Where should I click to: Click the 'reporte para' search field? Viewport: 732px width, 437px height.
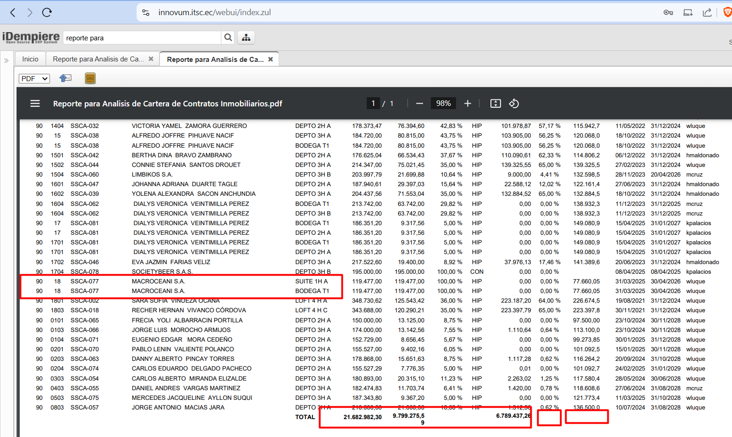(x=142, y=38)
